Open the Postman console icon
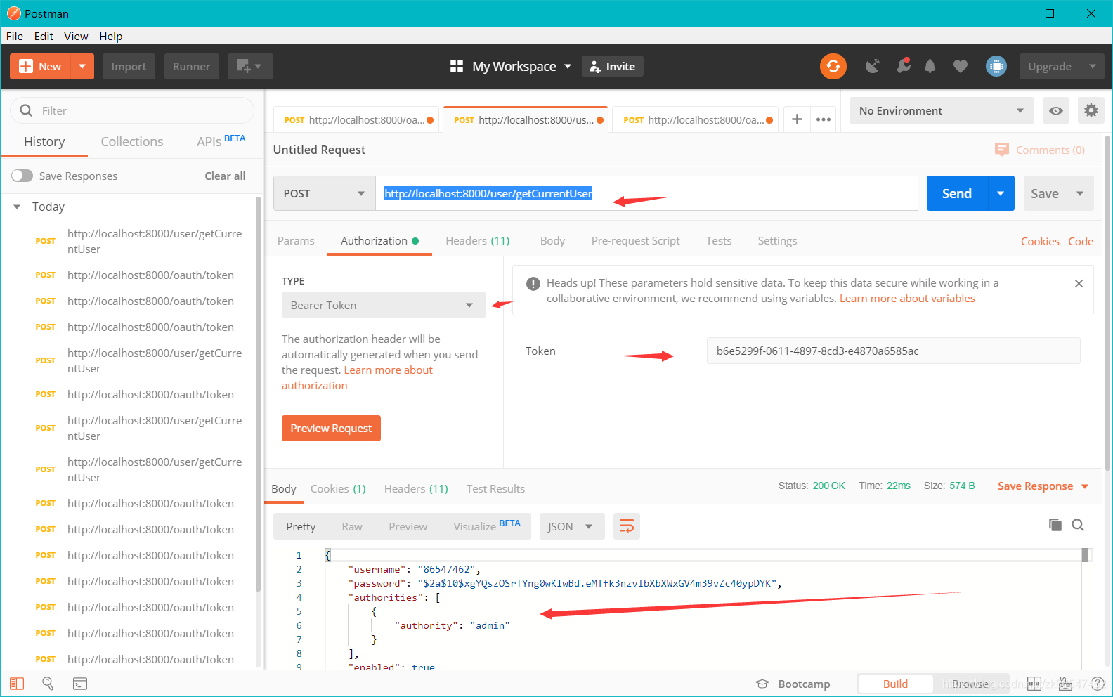This screenshot has height=697, width=1113. pos(80,683)
